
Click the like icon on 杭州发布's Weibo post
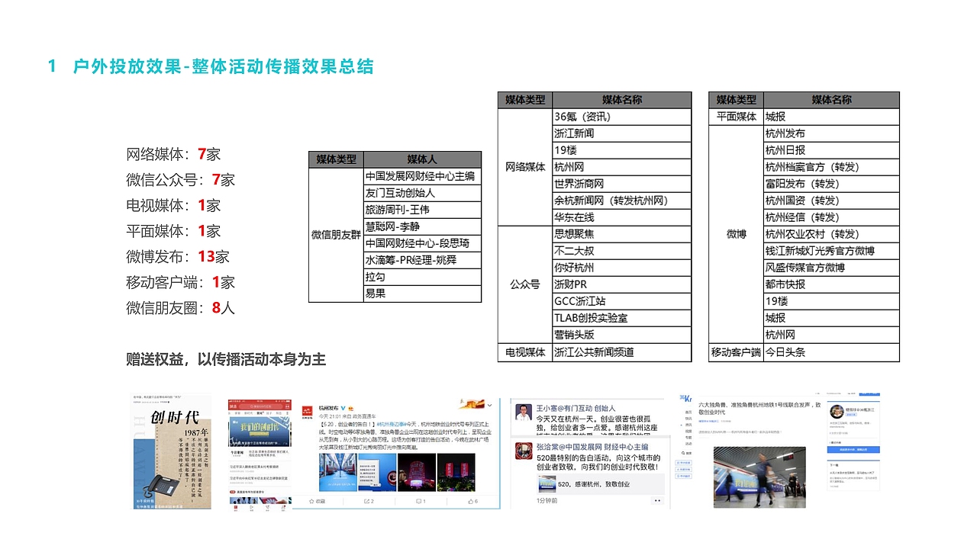point(470,502)
